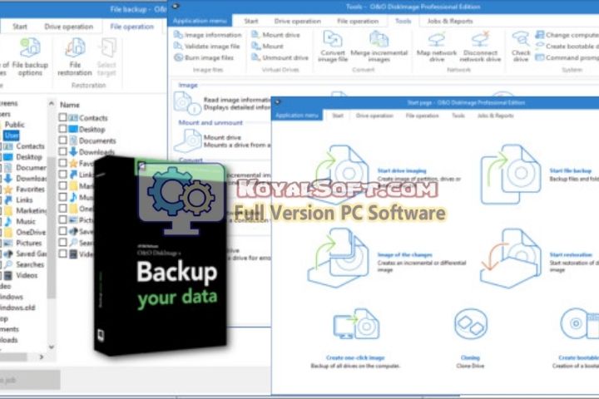Tick the Contacts checkbox in Name list
Image resolution: width=599 pixels, height=399 pixels.
coord(63,117)
